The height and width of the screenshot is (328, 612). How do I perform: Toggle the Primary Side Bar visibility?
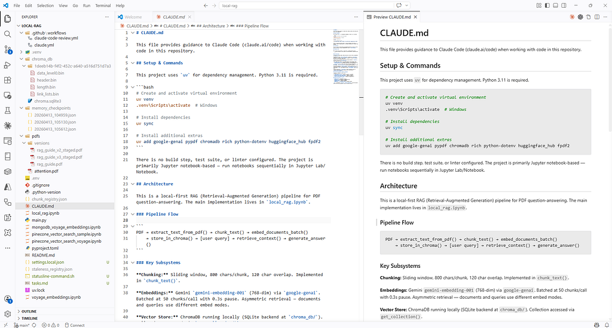click(x=547, y=5)
